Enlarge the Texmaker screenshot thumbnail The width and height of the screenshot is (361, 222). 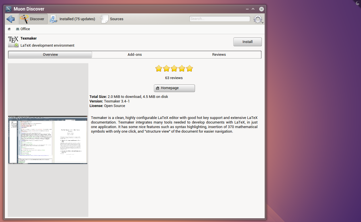click(48, 140)
